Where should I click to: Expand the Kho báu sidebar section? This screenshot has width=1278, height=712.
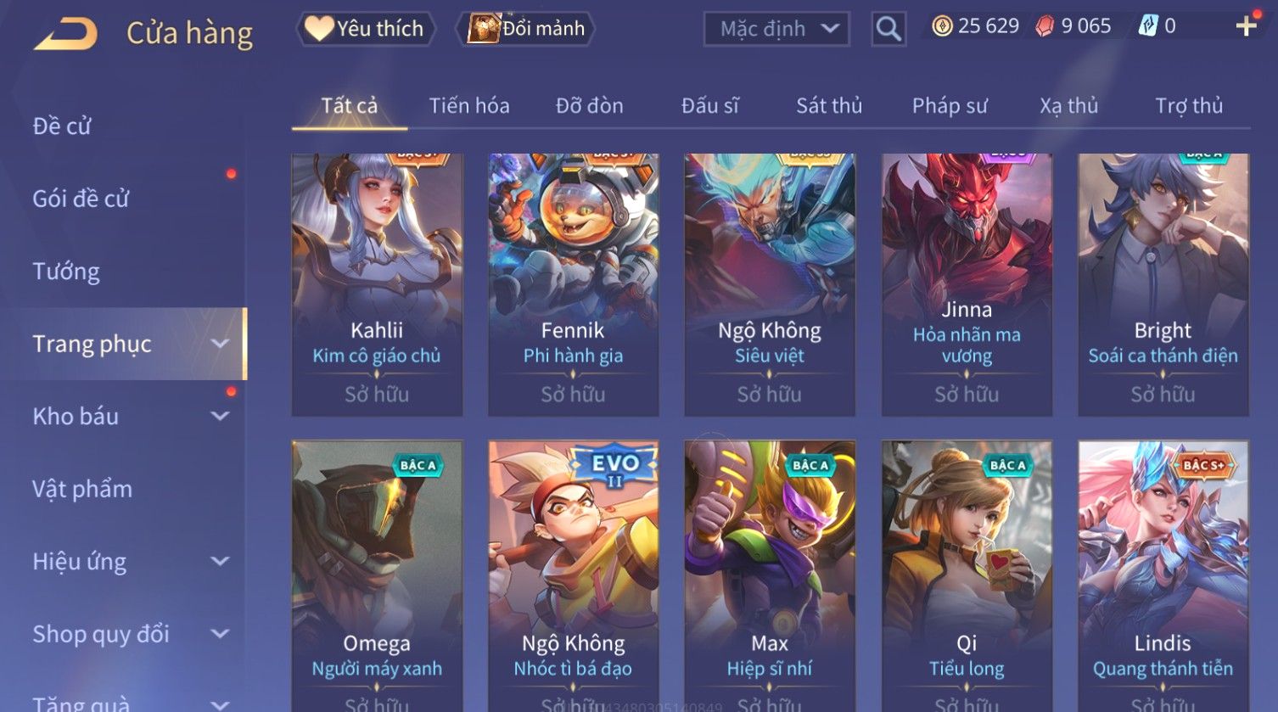pos(220,417)
